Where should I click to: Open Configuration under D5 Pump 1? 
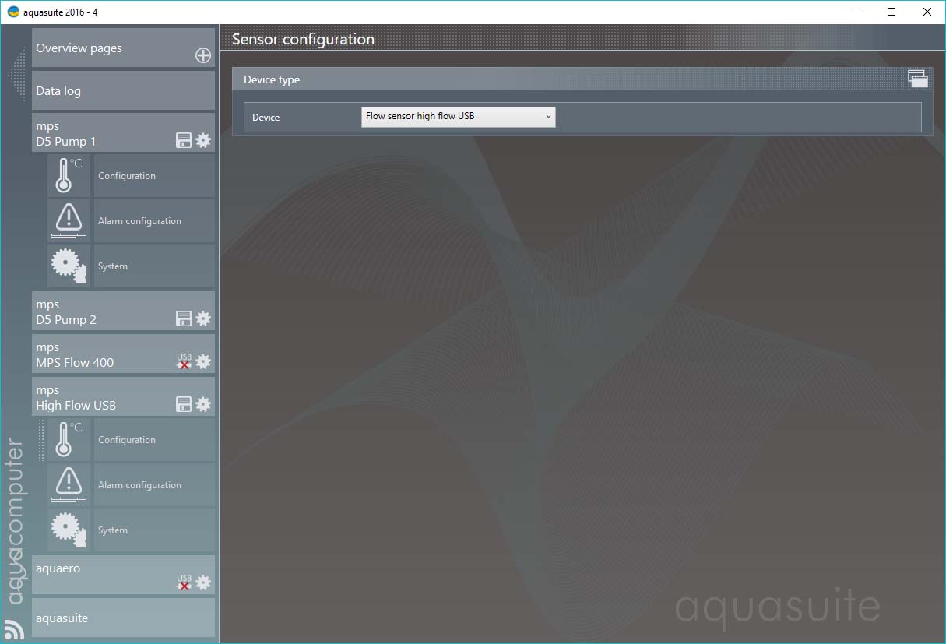154,176
